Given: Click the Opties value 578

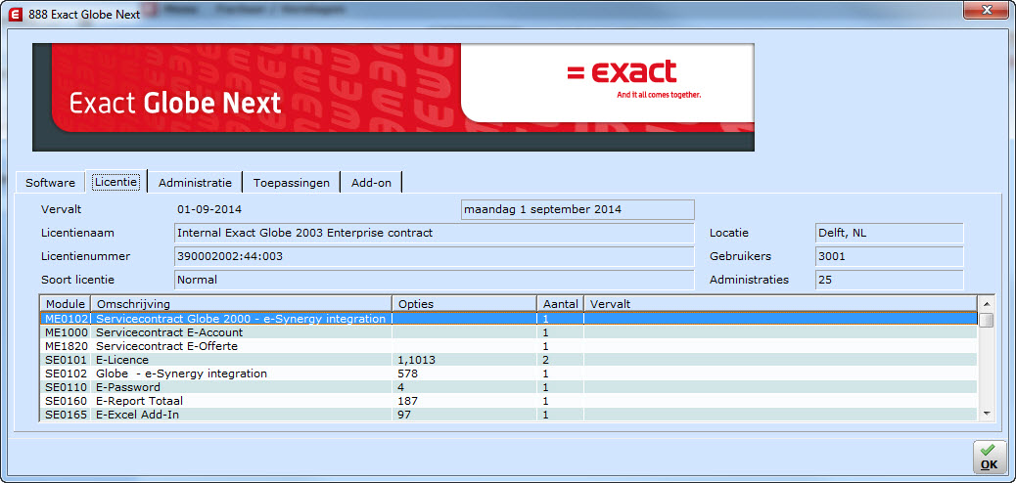Looking at the screenshot, I should (x=408, y=373).
